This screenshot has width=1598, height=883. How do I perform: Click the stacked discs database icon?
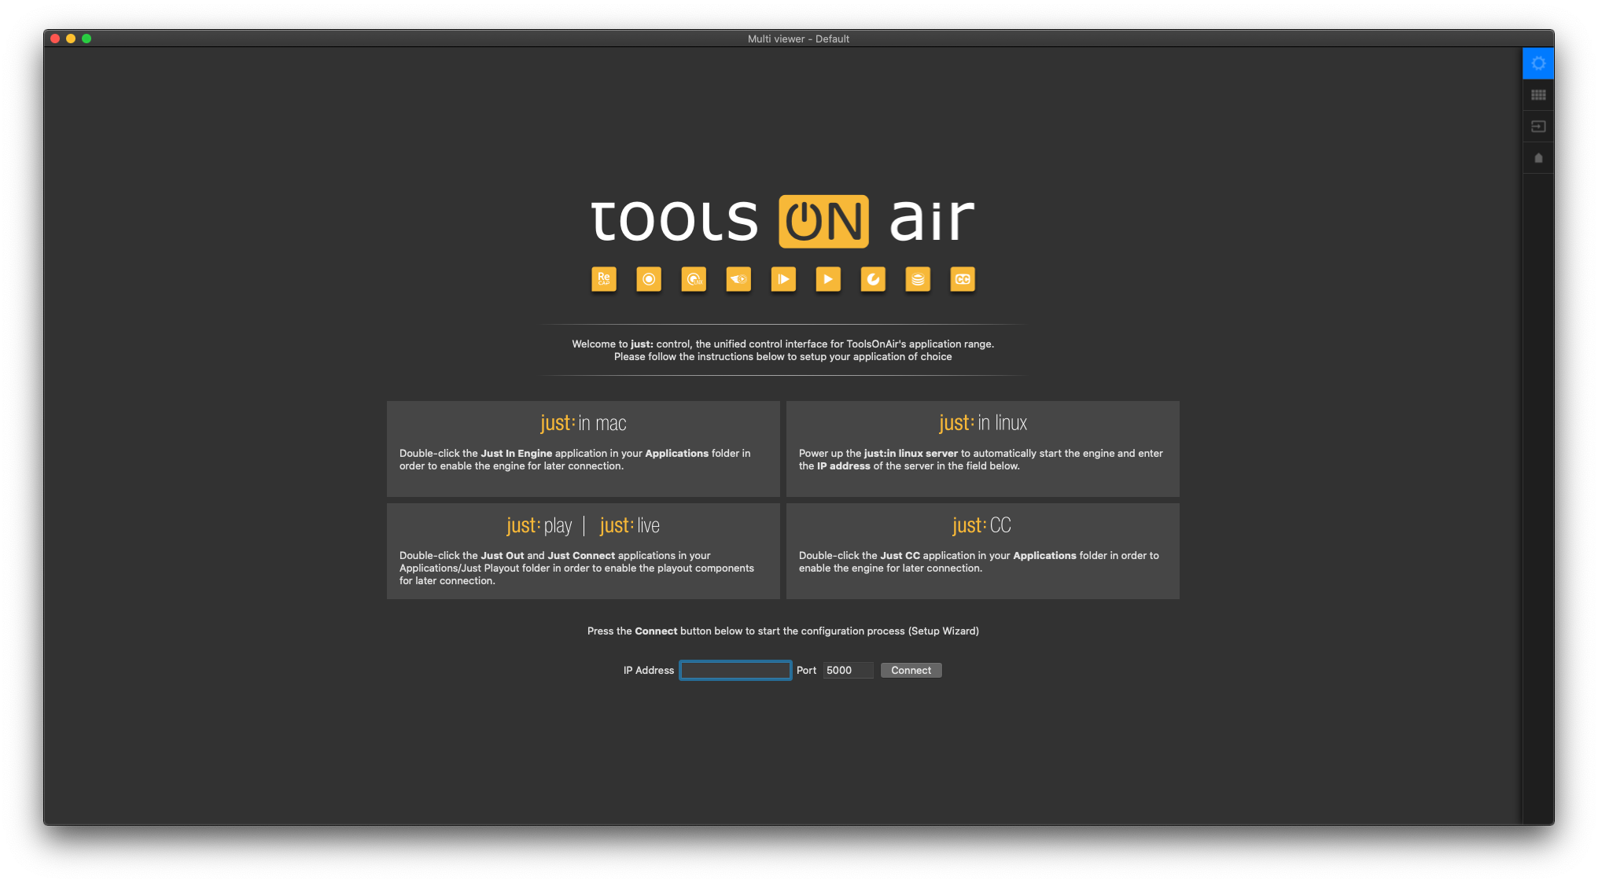(918, 279)
